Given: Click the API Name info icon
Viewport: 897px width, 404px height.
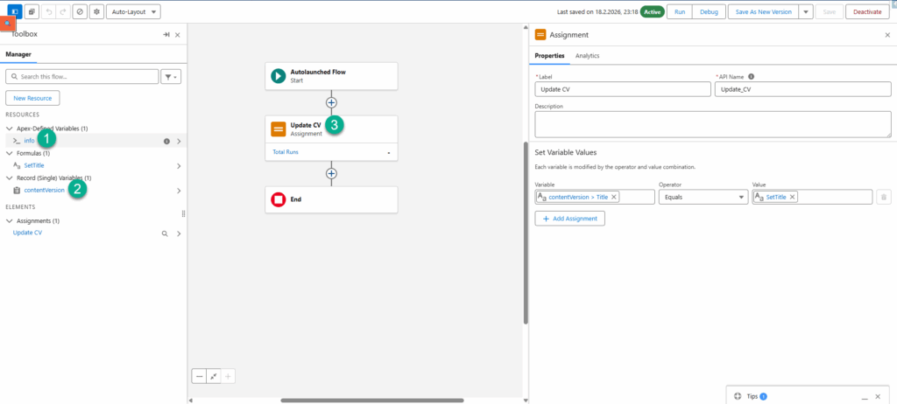Looking at the screenshot, I should pyautogui.click(x=752, y=76).
